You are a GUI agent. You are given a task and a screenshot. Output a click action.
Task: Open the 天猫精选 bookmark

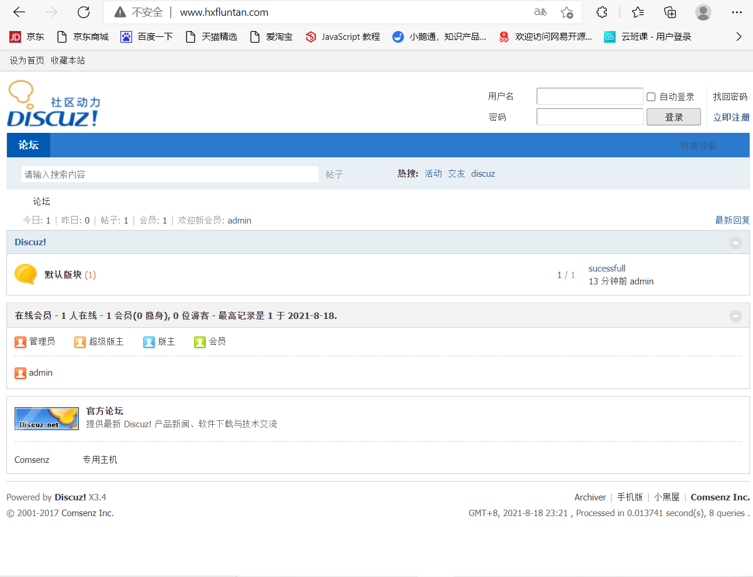click(x=211, y=37)
